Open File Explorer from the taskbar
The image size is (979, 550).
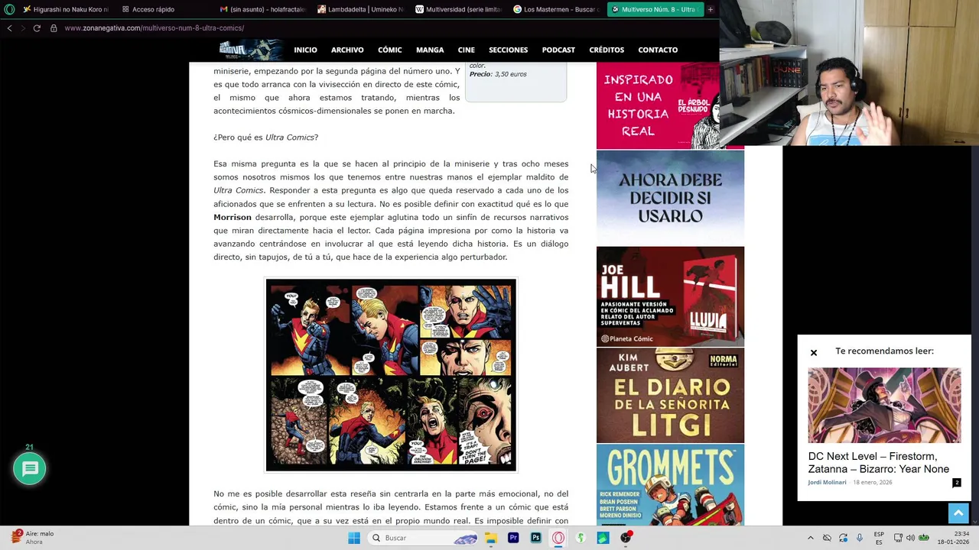coord(491,538)
